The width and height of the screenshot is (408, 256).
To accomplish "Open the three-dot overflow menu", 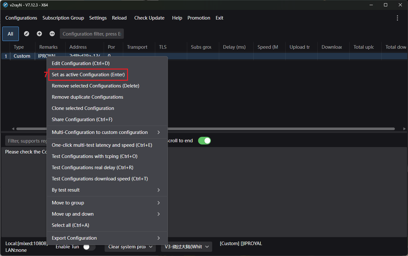I will coord(397,18).
